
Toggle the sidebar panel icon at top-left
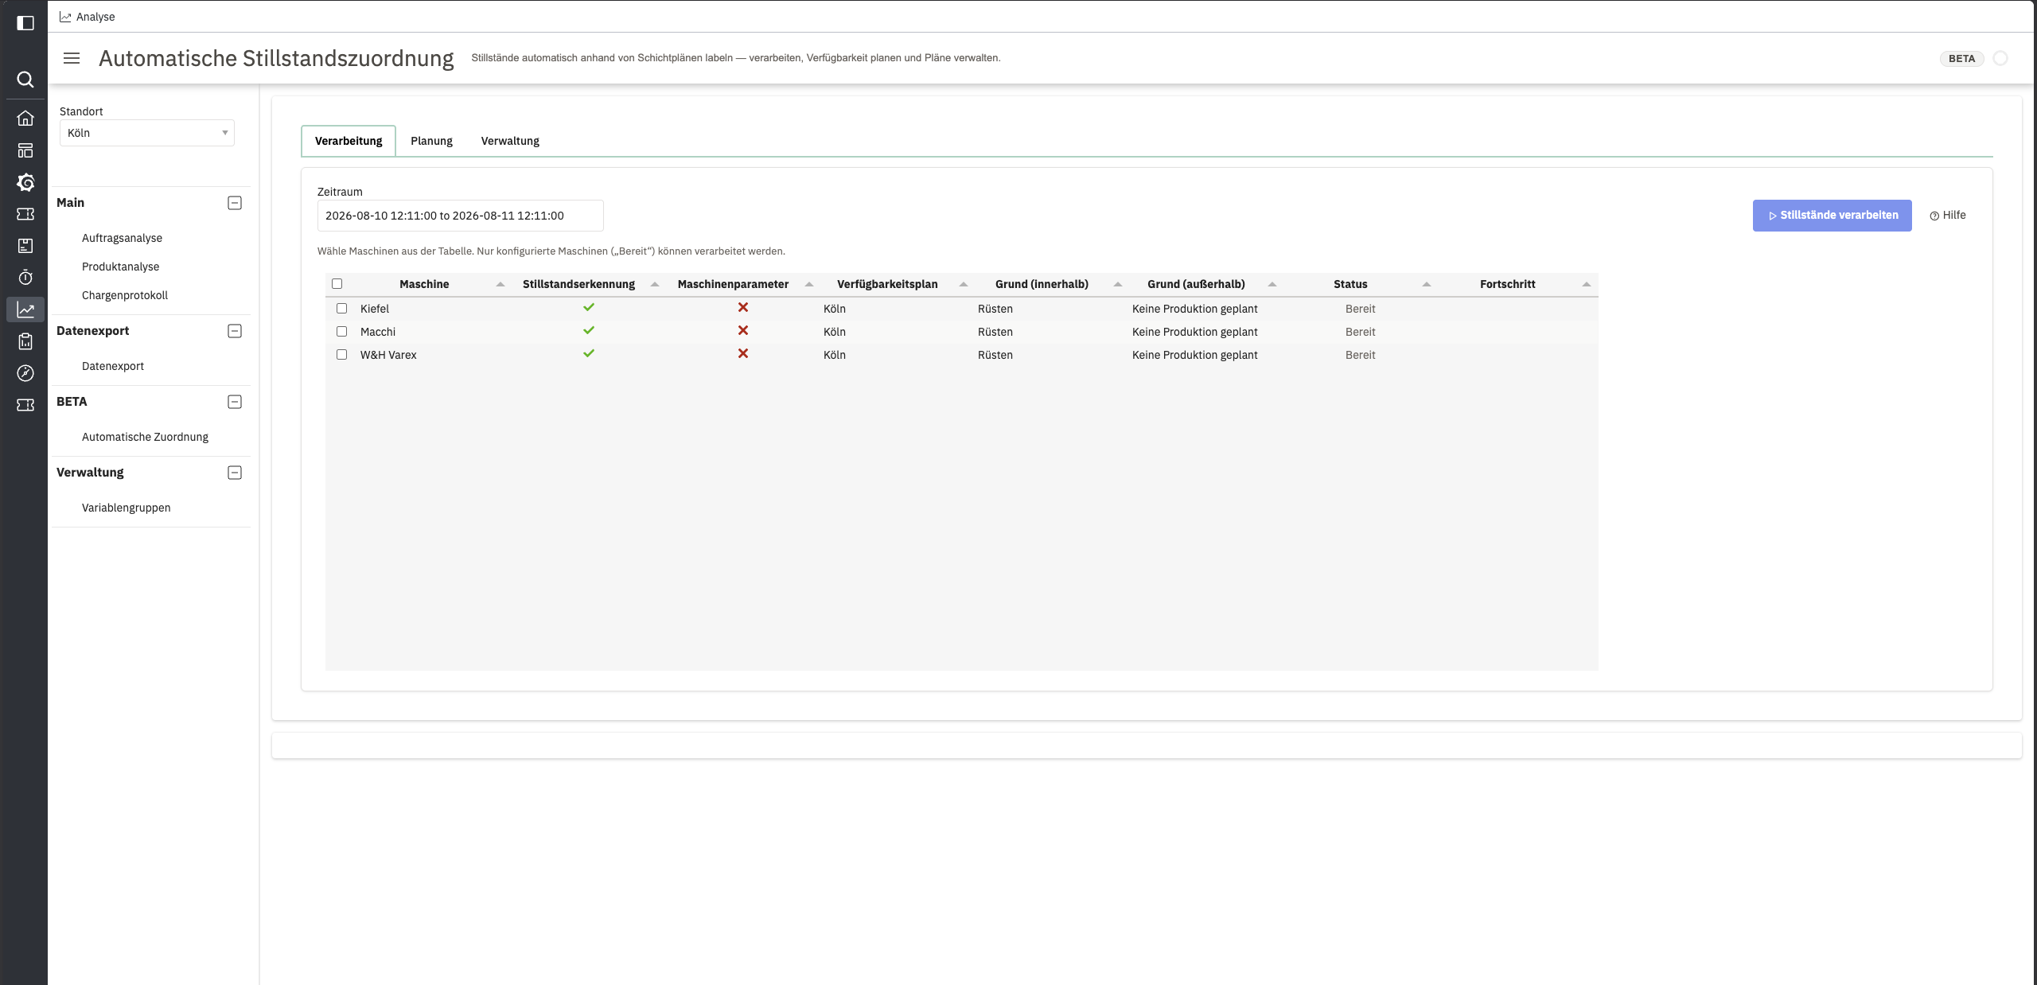(25, 23)
